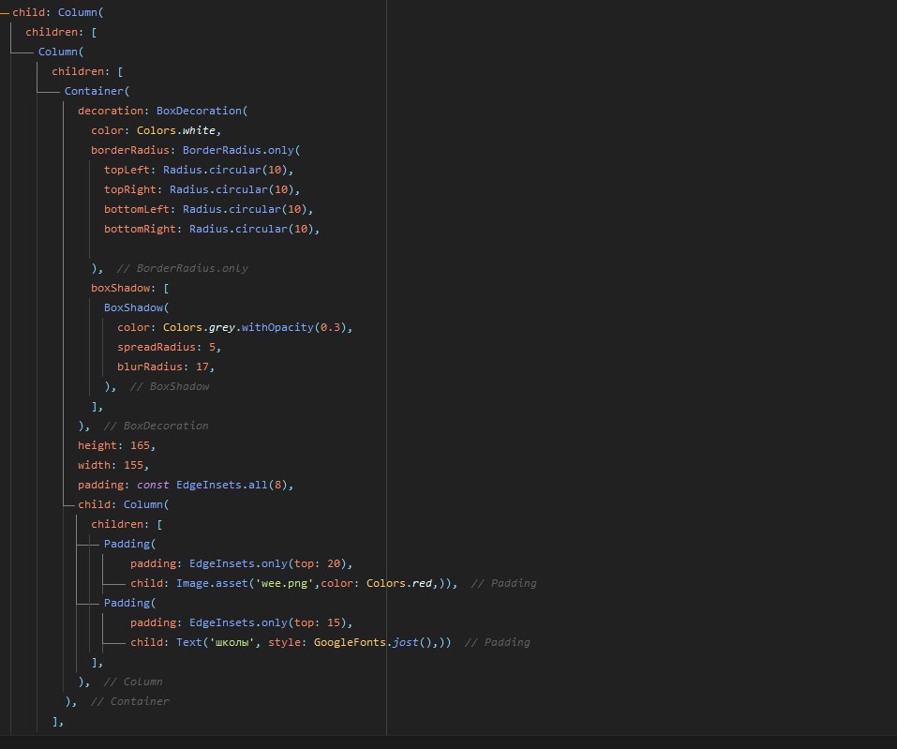Click 'EdgeInsets.all(8)' padding value
The width and height of the screenshot is (897, 749).
[232, 485]
